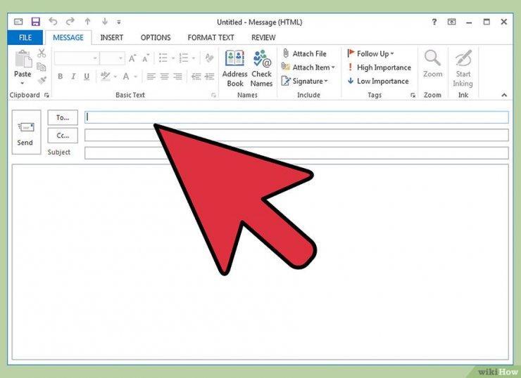Open the Follow Up flag menu
Image resolution: width=521 pixels, height=378 pixels.
(x=370, y=53)
